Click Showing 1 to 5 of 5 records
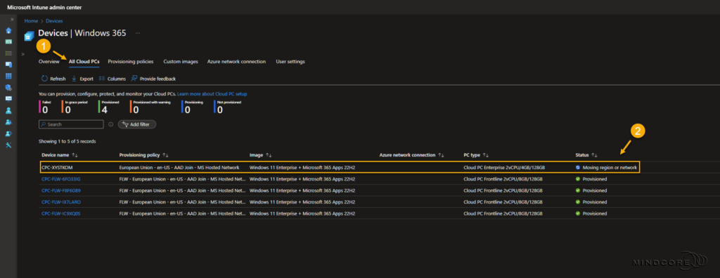The image size is (720, 278). tap(67, 141)
